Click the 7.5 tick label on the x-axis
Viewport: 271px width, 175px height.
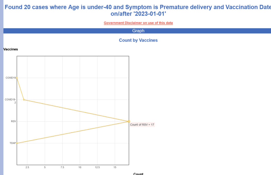(x=62, y=167)
